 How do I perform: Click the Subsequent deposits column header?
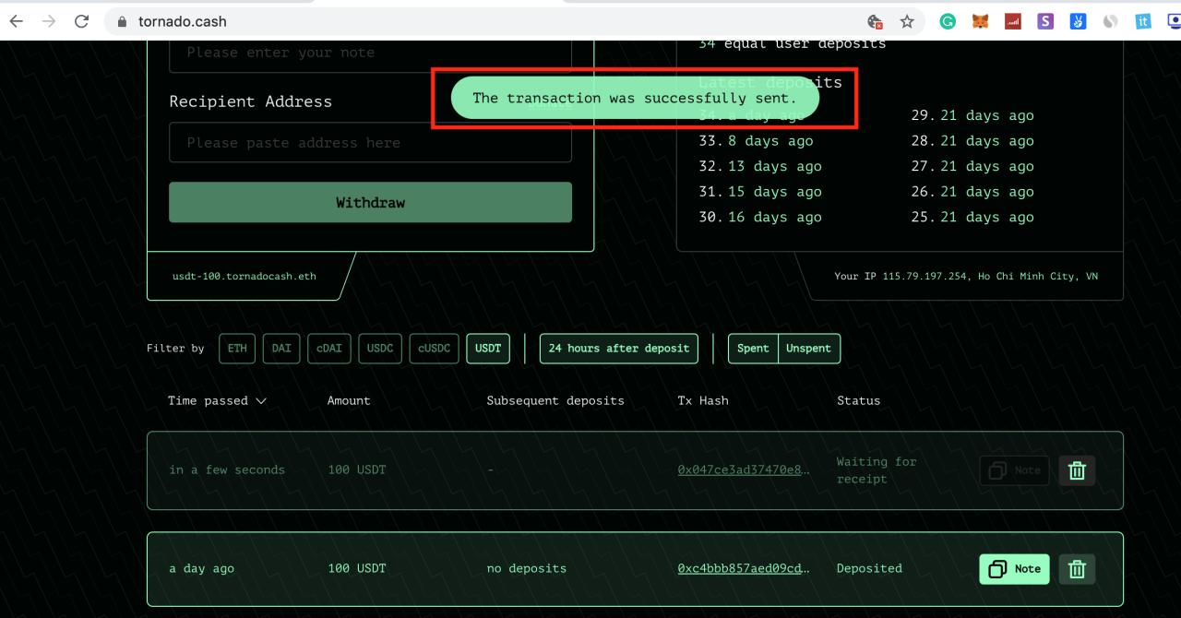[555, 400]
